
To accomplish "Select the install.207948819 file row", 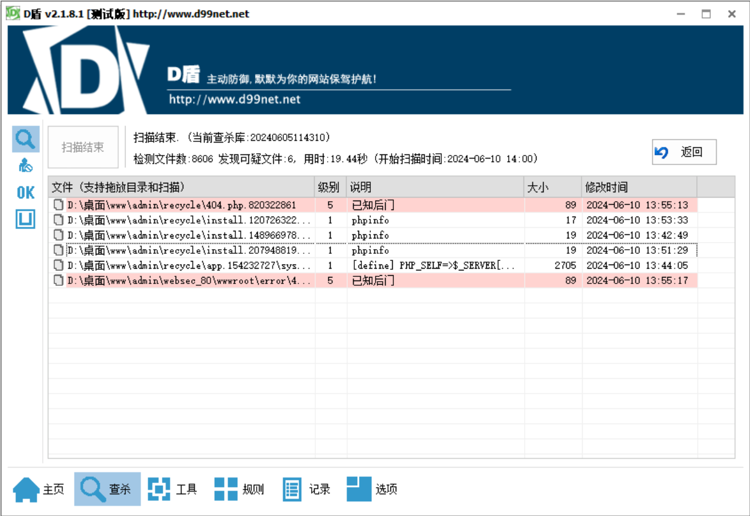I will click(373, 250).
